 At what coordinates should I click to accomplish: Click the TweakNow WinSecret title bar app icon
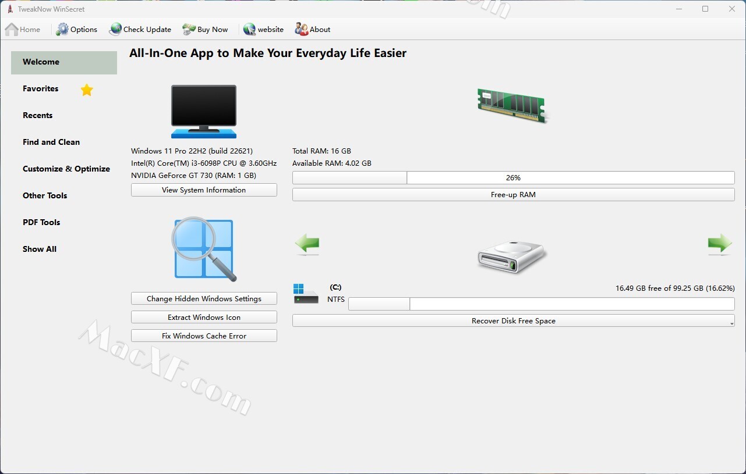click(10, 9)
